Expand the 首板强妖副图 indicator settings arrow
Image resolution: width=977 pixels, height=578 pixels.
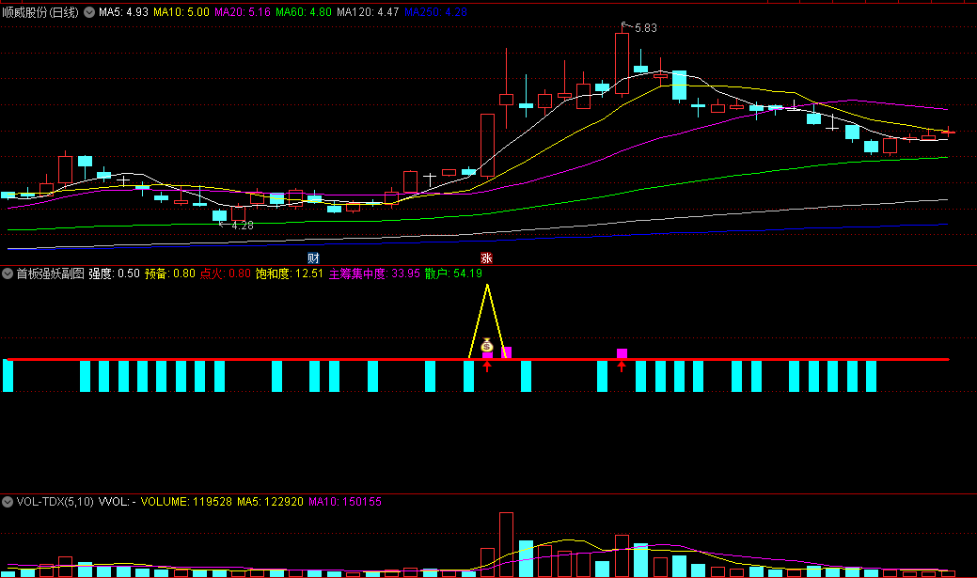(8, 273)
